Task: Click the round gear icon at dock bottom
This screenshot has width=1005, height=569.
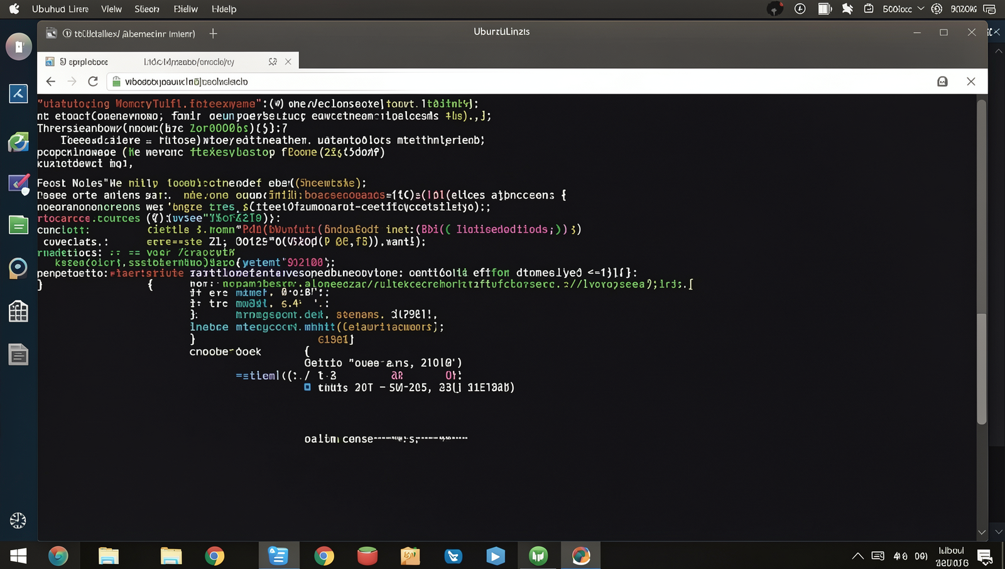Action: [18, 520]
